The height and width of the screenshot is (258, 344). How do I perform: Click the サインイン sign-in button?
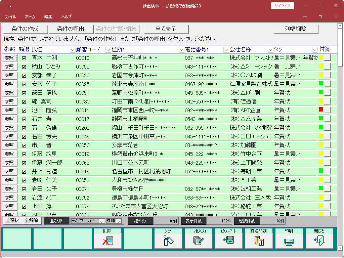pos(282,5)
